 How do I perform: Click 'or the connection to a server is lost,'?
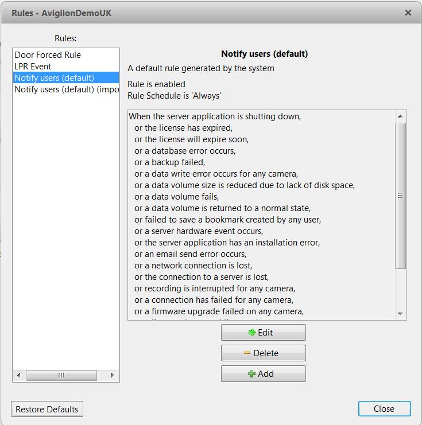202,277
